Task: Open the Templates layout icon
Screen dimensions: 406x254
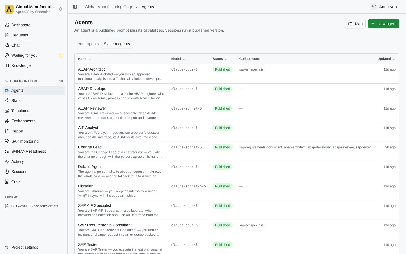Action: (x=7, y=111)
